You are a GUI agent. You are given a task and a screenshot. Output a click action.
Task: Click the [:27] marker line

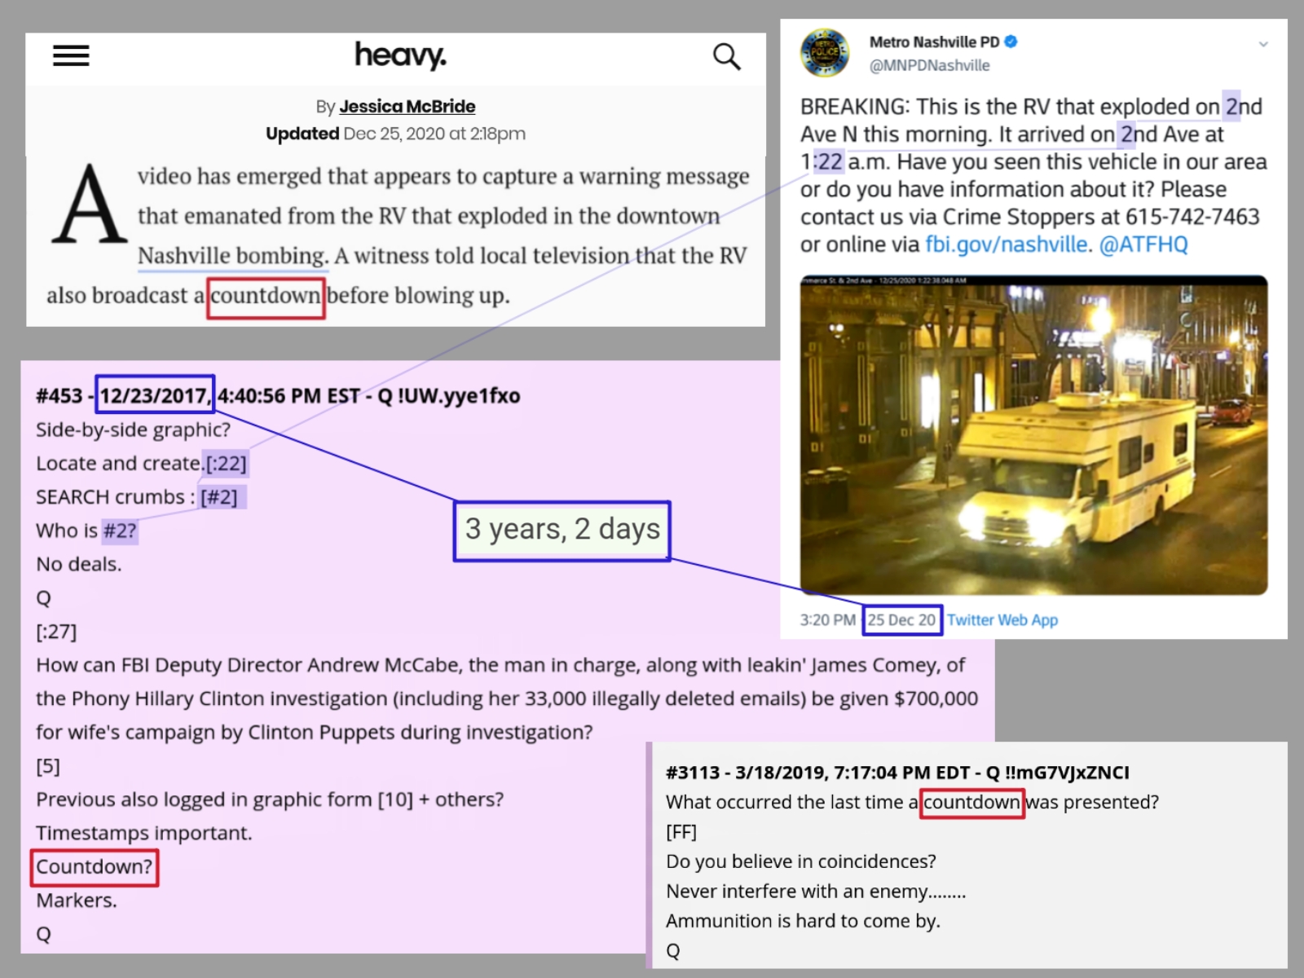click(x=56, y=632)
